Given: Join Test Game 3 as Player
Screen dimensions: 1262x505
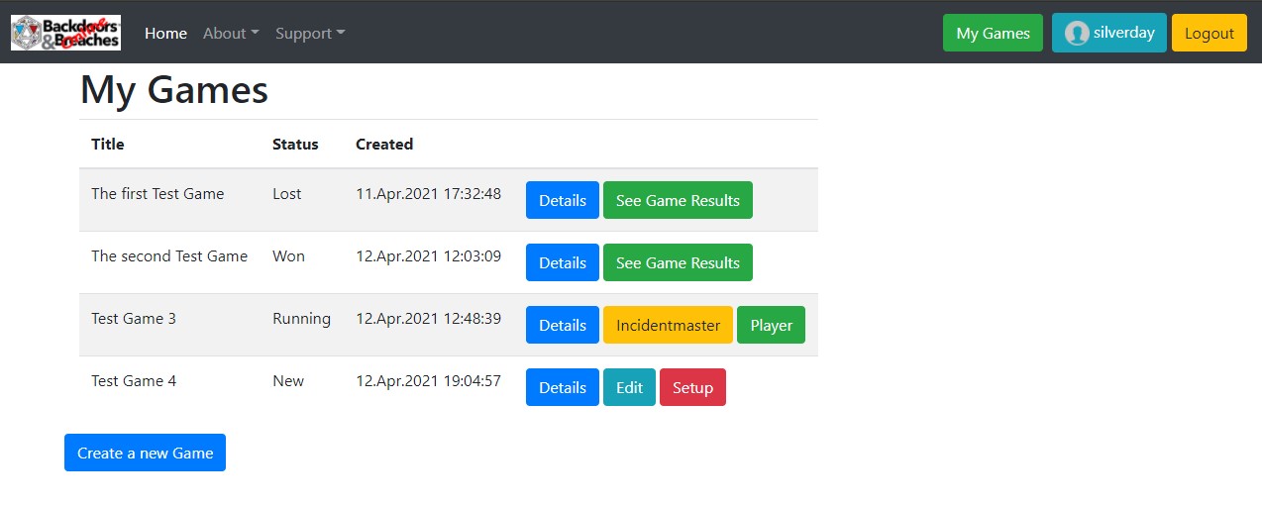Looking at the screenshot, I should pos(771,325).
